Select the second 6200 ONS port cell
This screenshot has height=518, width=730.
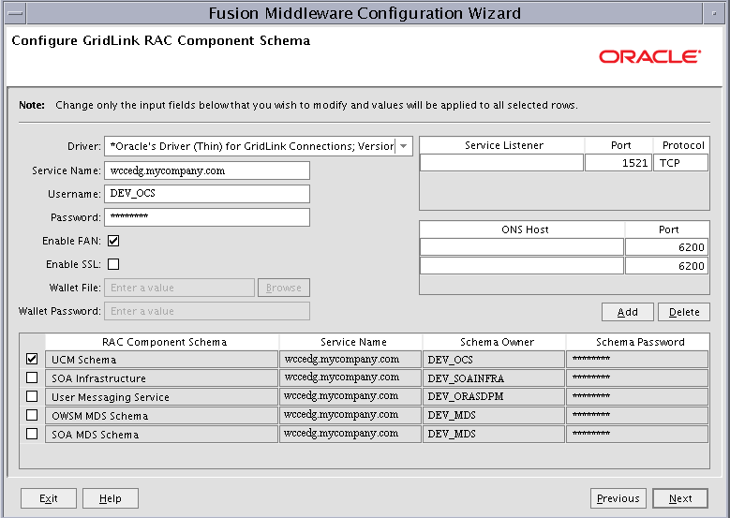pyautogui.click(x=666, y=266)
